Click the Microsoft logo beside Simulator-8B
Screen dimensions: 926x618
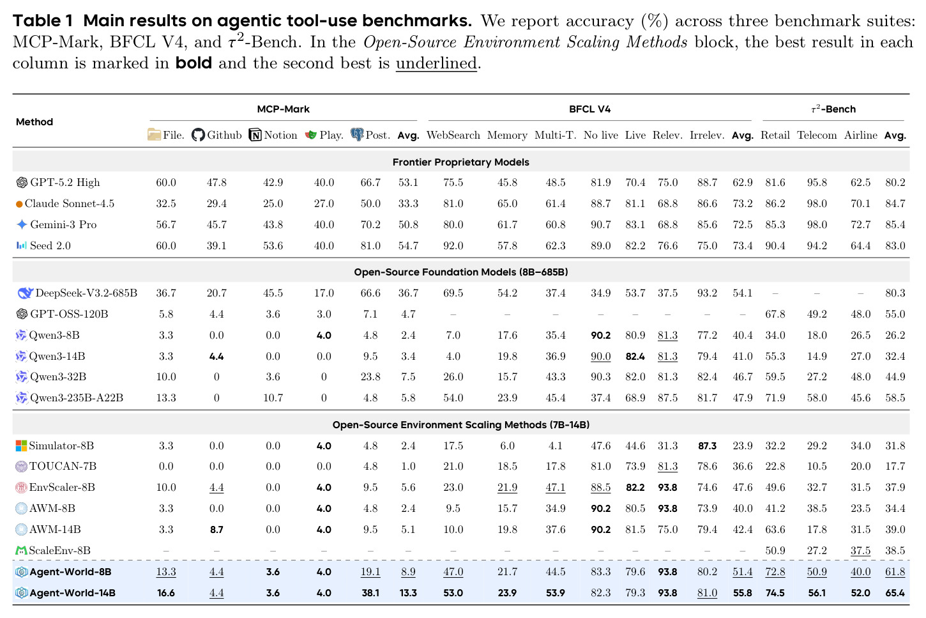point(21,445)
